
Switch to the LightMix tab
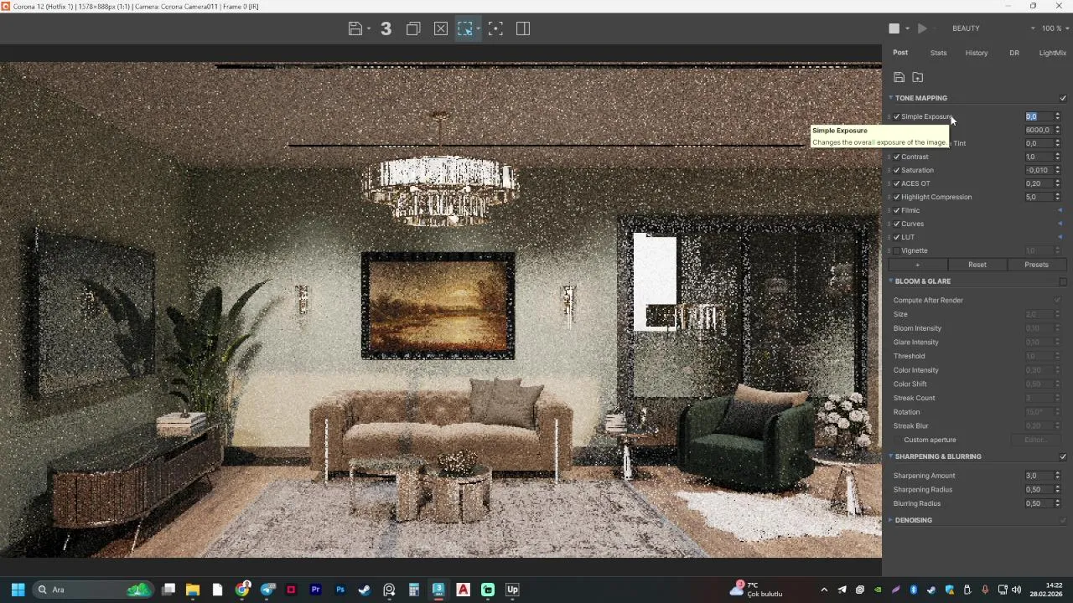1052,53
